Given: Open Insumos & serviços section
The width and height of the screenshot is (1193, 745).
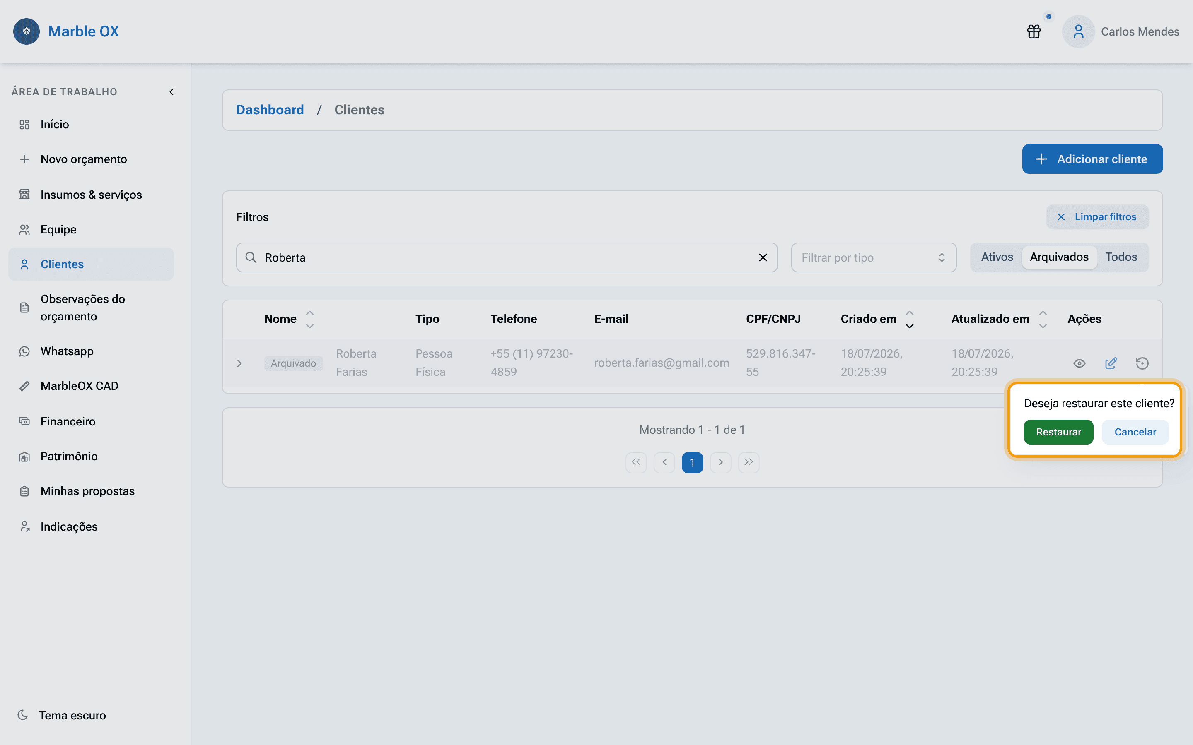Looking at the screenshot, I should (x=91, y=195).
